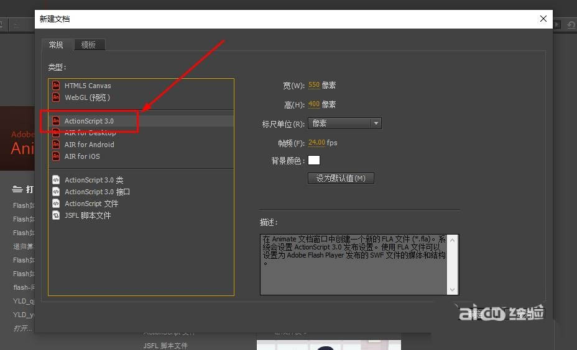Open the 标尺单位 dropdown

point(344,123)
